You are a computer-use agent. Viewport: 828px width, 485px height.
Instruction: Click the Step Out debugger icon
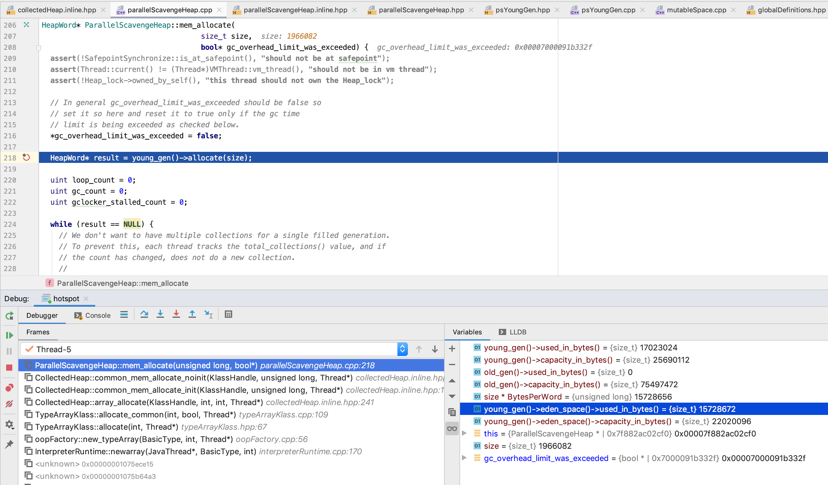pos(192,315)
